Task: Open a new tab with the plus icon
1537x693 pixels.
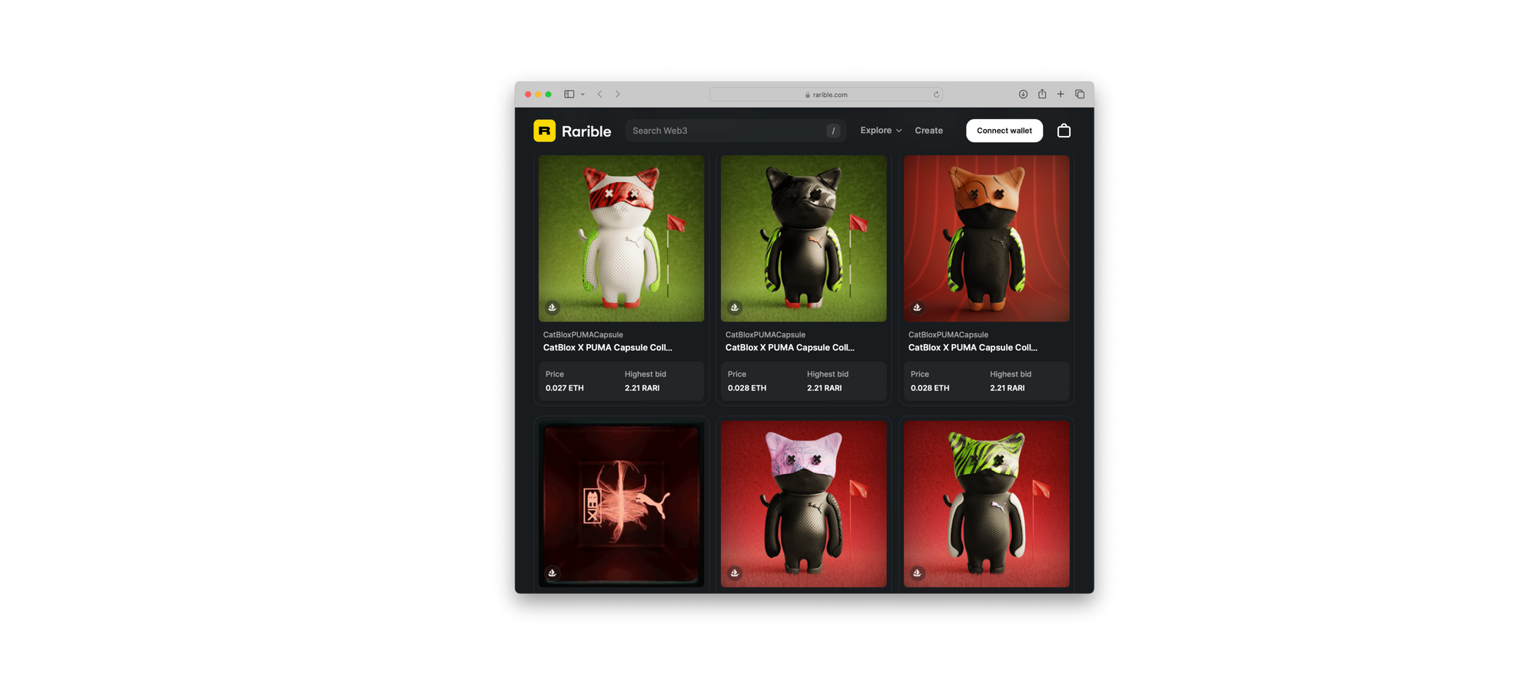Action: pos(1061,94)
